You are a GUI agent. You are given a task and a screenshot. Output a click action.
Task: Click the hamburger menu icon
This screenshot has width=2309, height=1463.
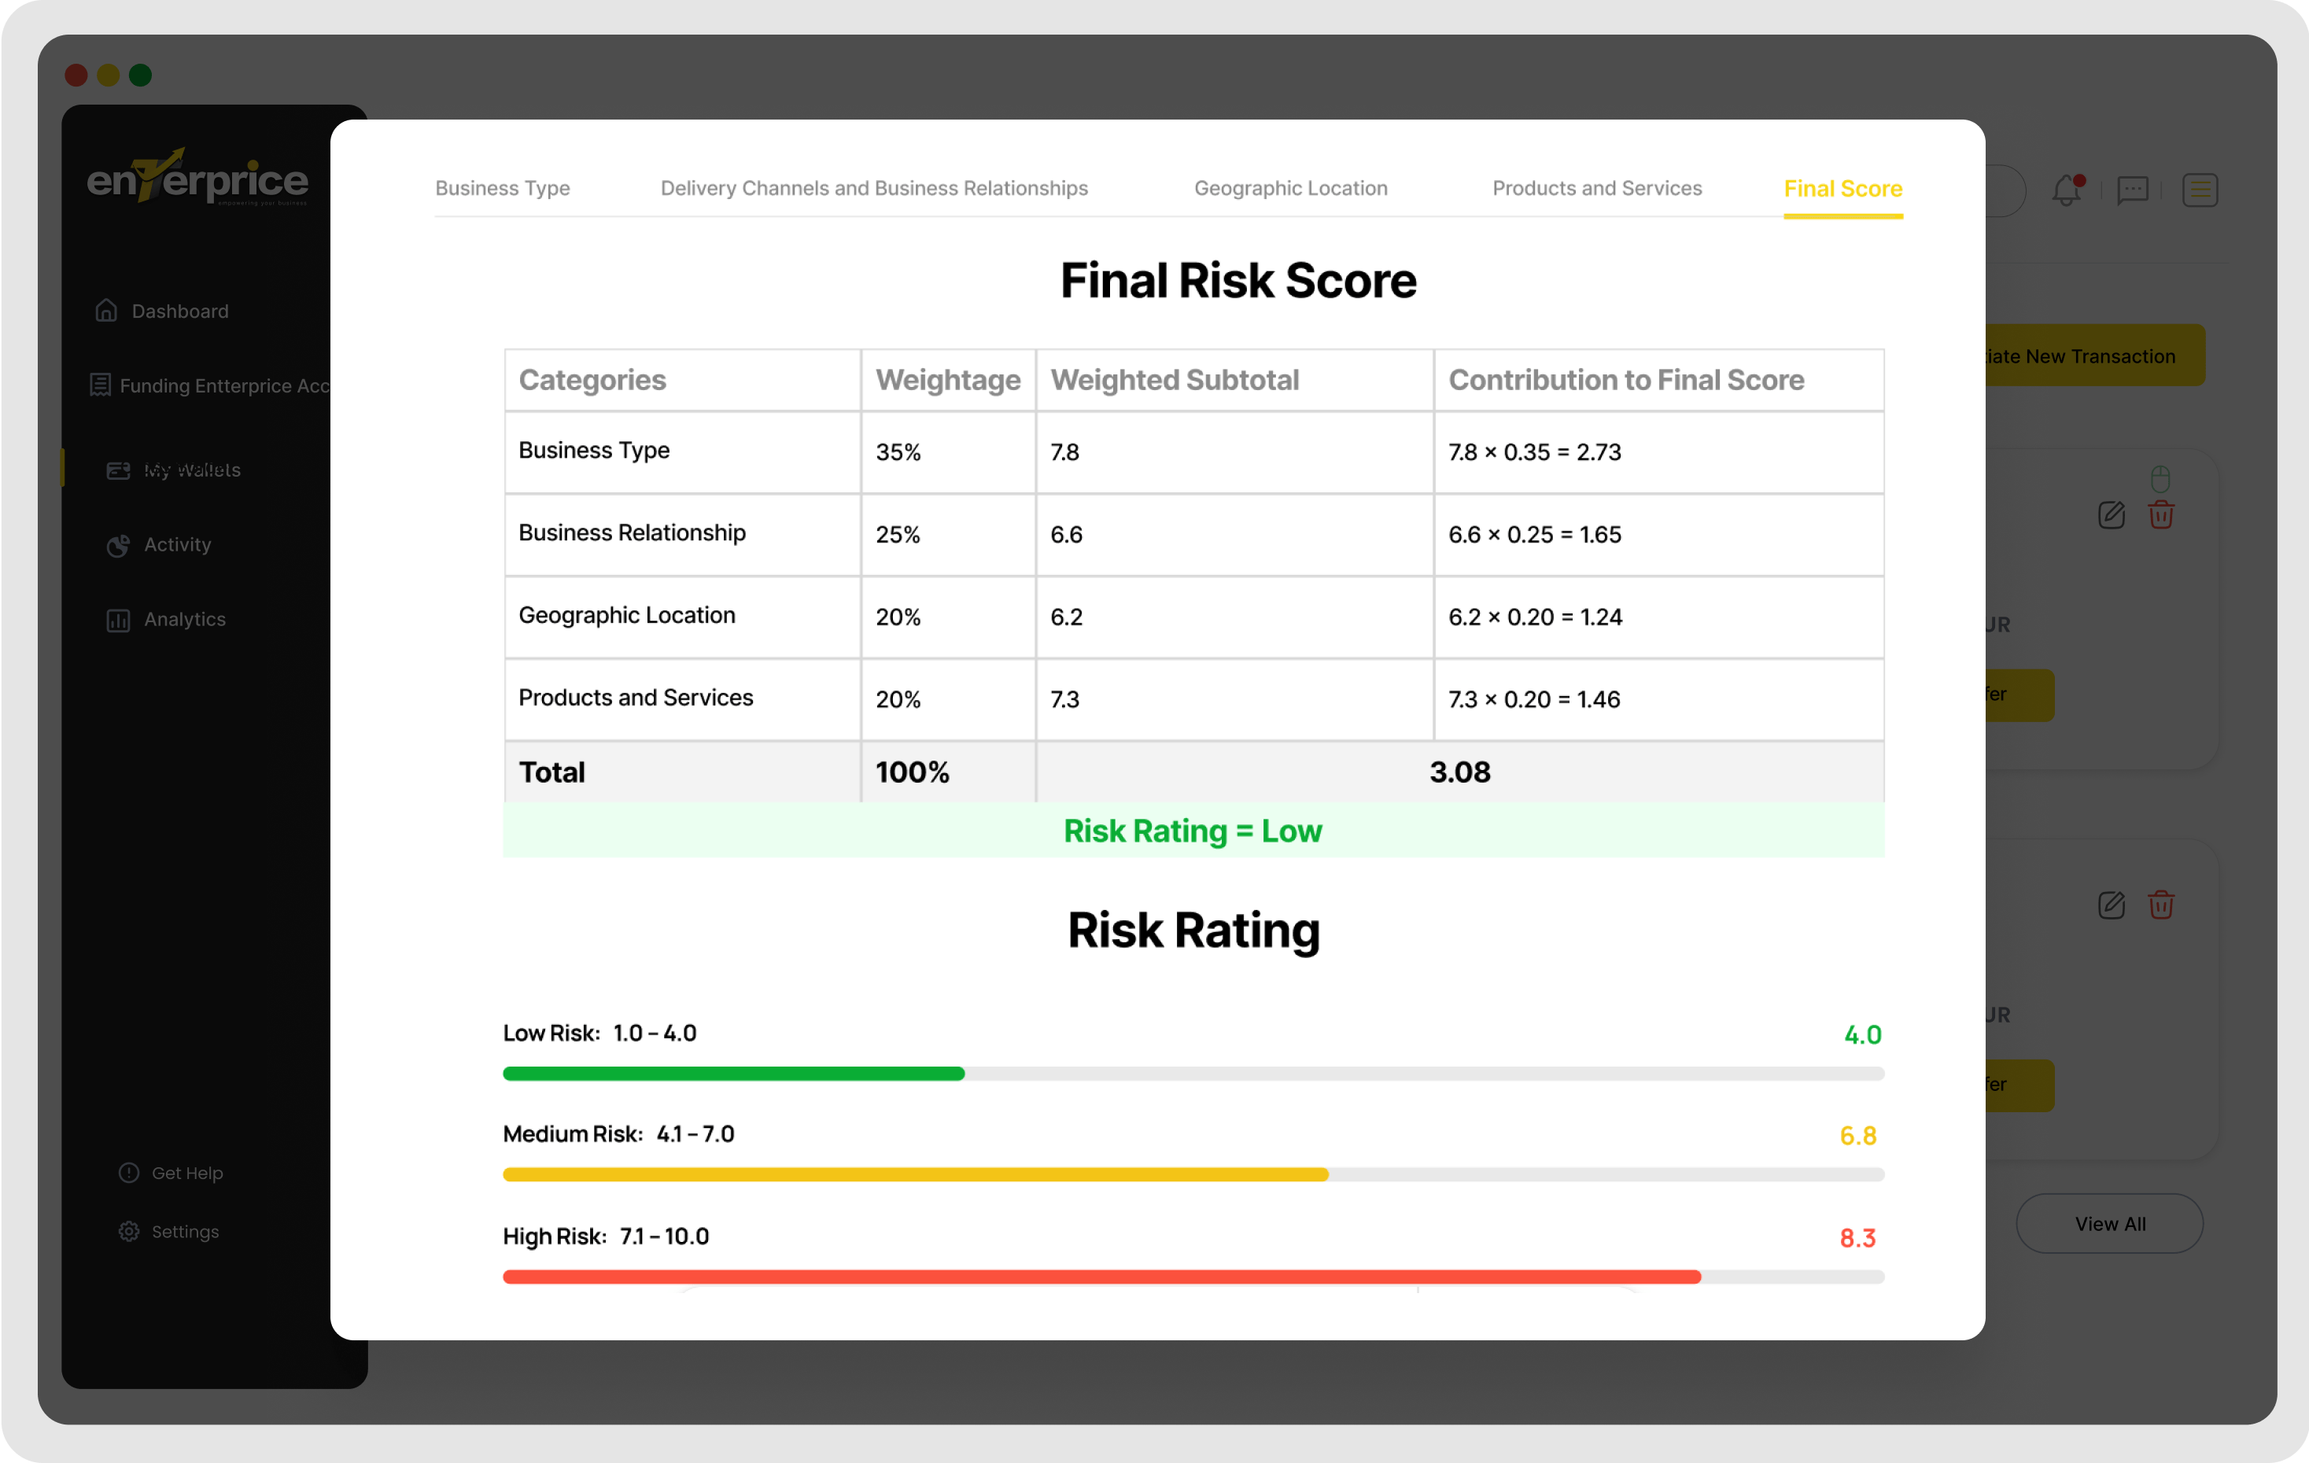(2200, 190)
